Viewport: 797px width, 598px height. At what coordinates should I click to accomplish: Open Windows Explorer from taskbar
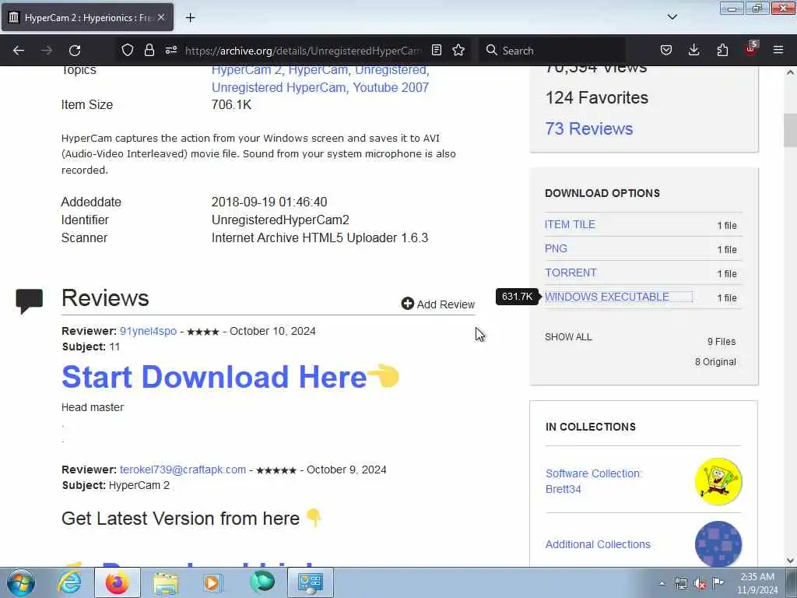pyautogui.click(x=166, y=582)
